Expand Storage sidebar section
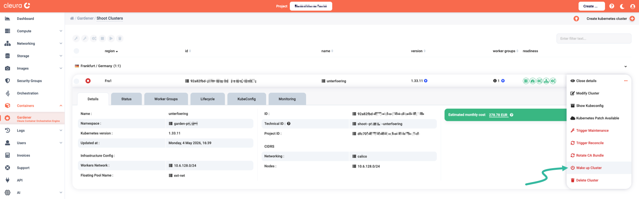The height and width of the screenshot is (199, 639). pos(32,56)
